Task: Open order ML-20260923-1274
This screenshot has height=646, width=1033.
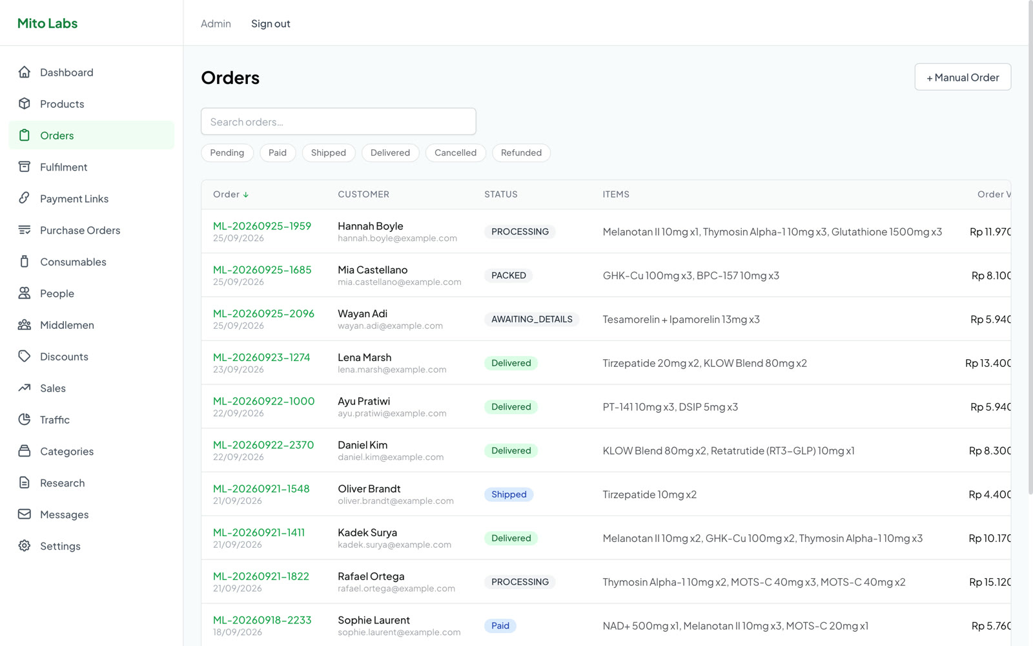Action: tap(261, 357)
